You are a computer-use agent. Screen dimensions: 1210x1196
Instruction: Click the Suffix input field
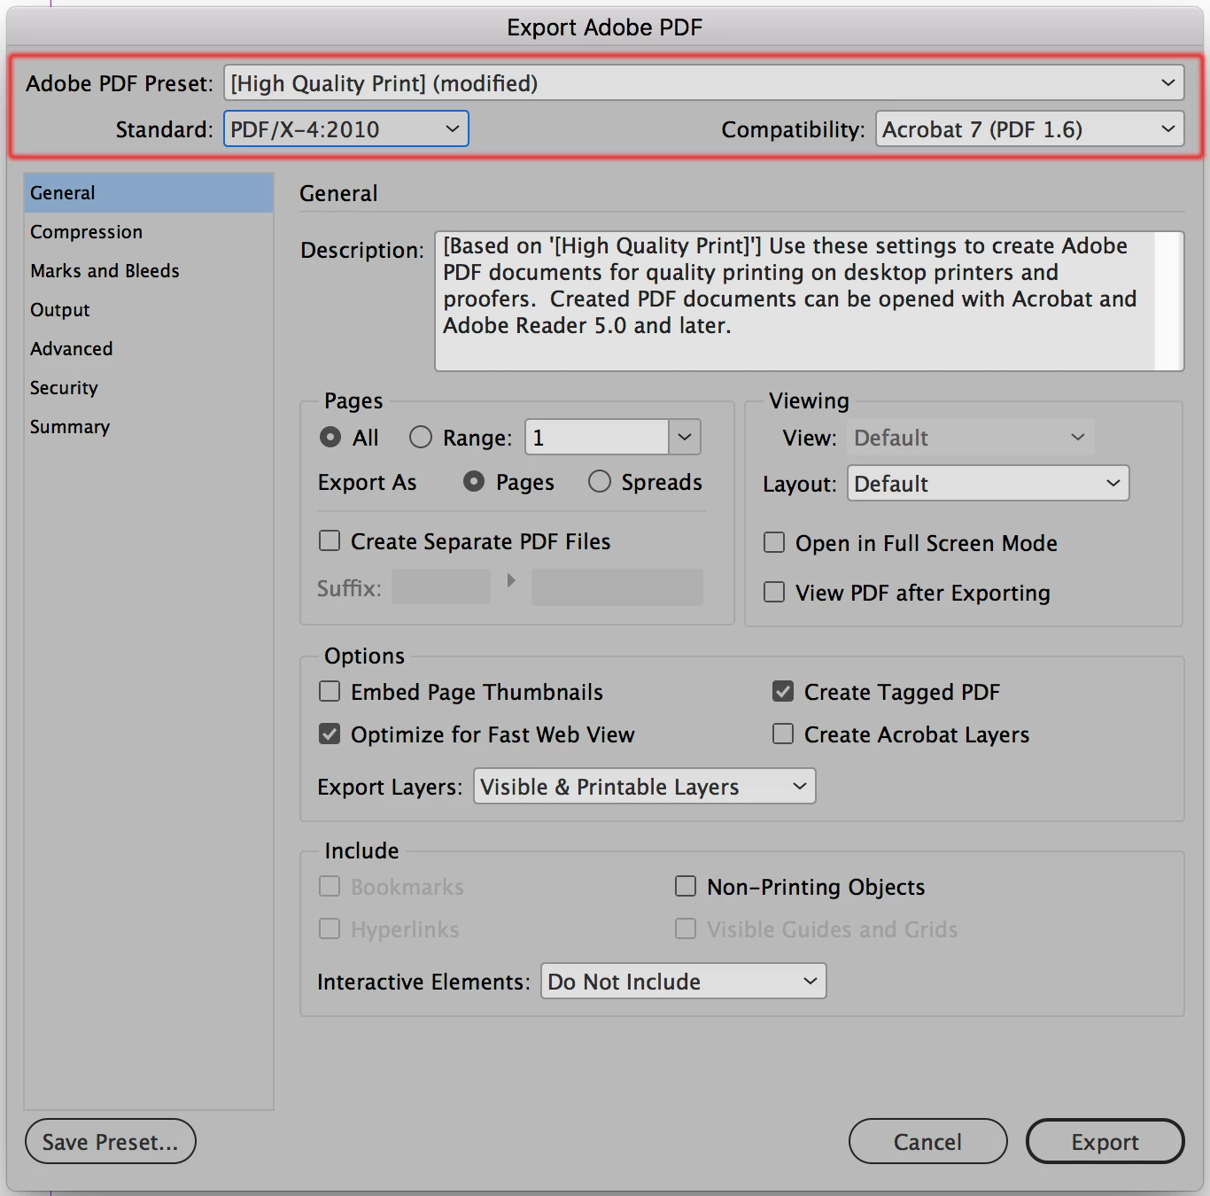coord(441,587)
